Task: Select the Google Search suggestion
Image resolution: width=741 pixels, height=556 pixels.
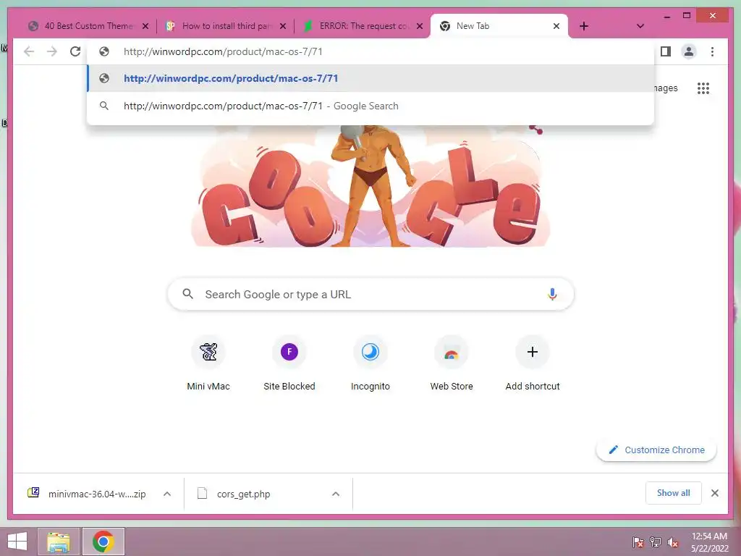Action: 370,106
